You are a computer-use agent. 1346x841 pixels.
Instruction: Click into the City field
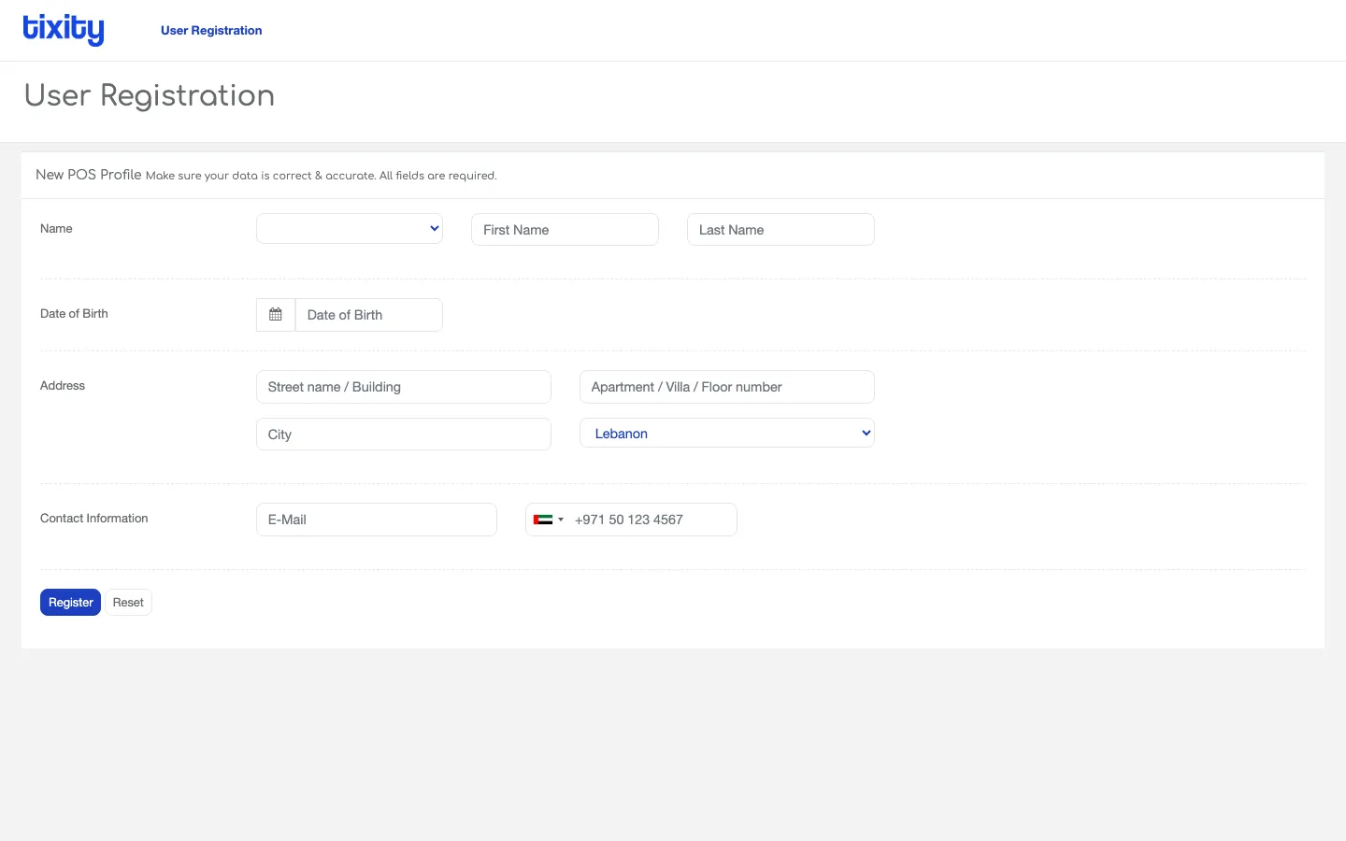404,435
